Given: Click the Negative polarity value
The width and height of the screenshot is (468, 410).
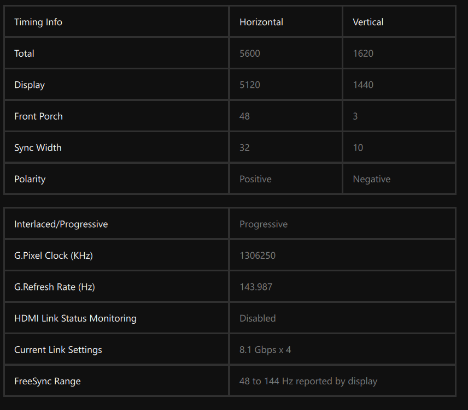Looking at the screenshot, I should pyautogui.click(x=372, y=179).
